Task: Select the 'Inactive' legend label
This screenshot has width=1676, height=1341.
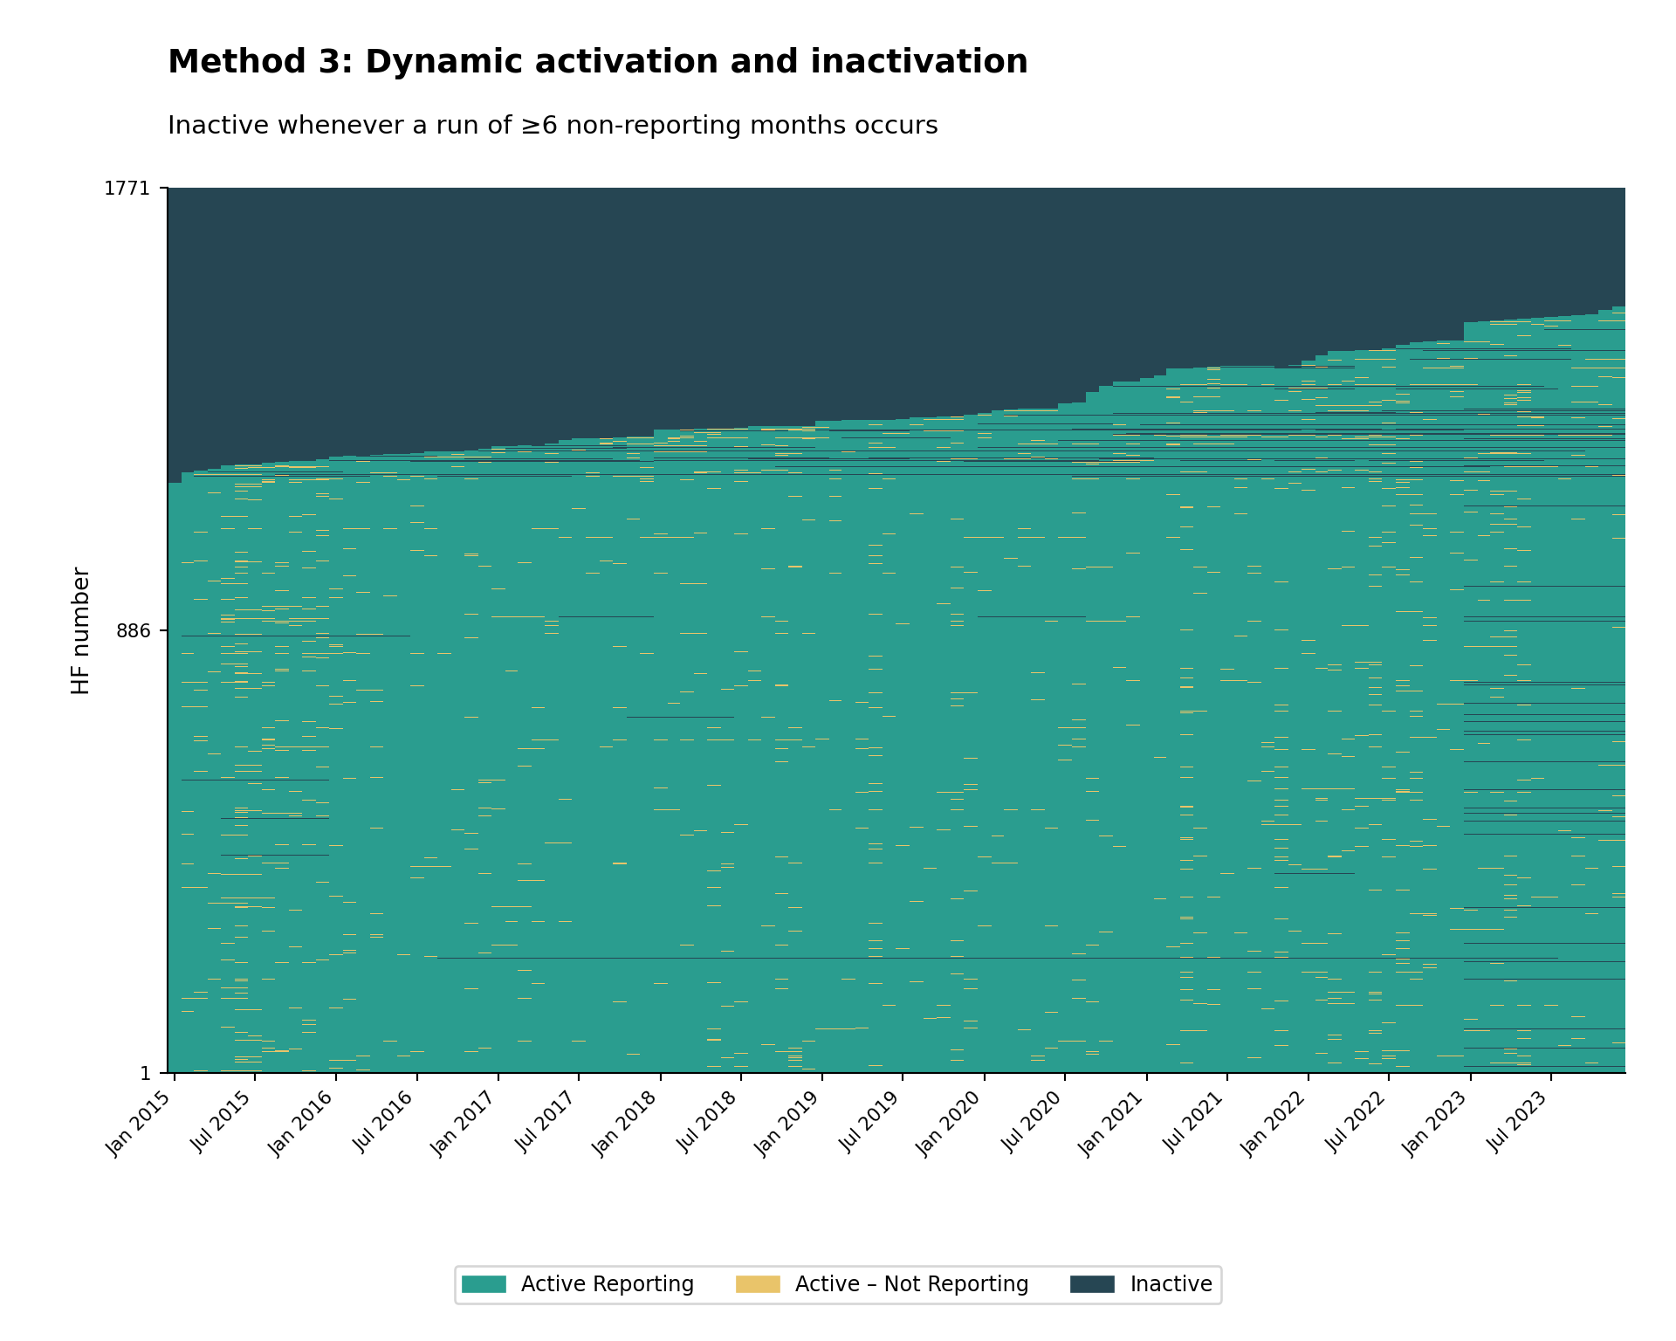Action: (1171, 1284)
